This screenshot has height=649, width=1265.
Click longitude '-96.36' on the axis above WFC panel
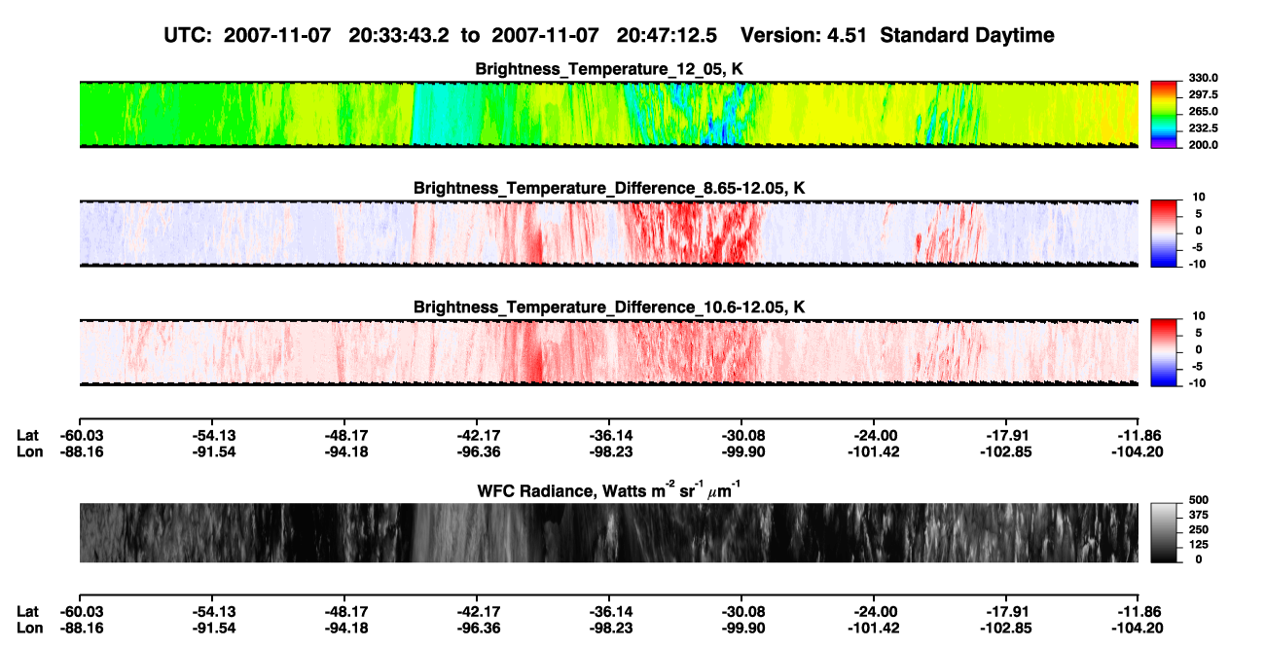477,451
